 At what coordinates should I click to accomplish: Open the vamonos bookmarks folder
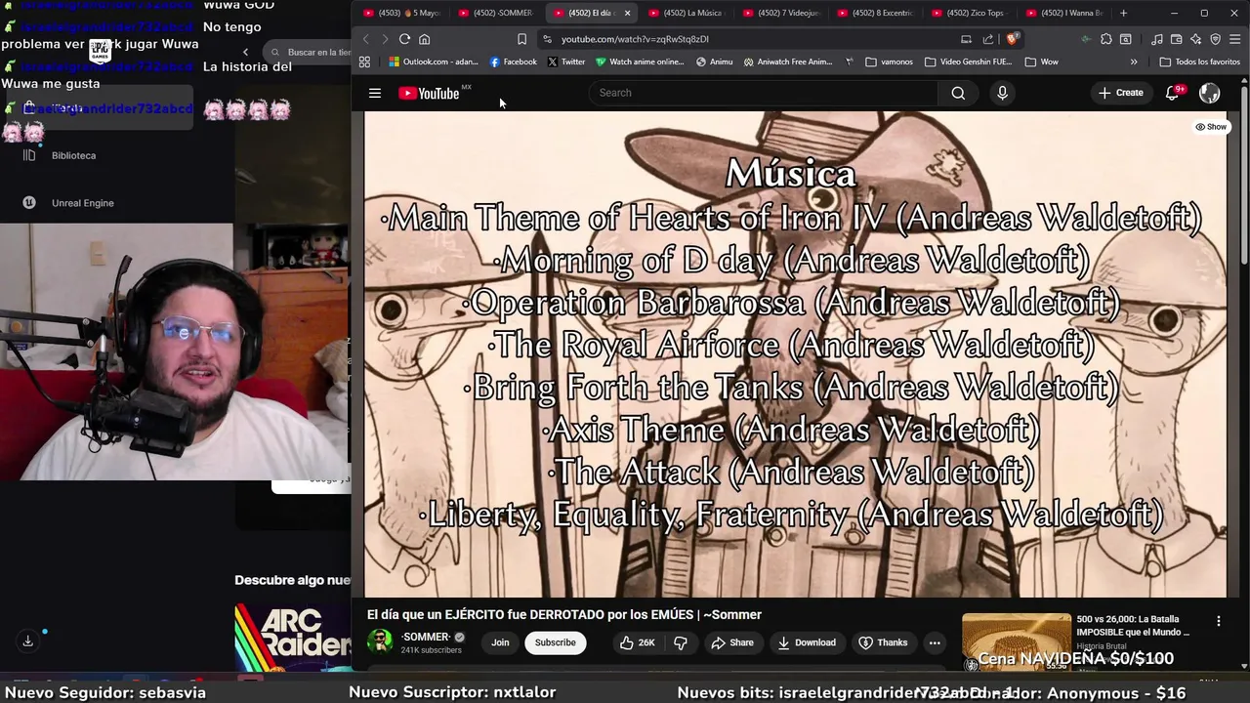[889, 62]
